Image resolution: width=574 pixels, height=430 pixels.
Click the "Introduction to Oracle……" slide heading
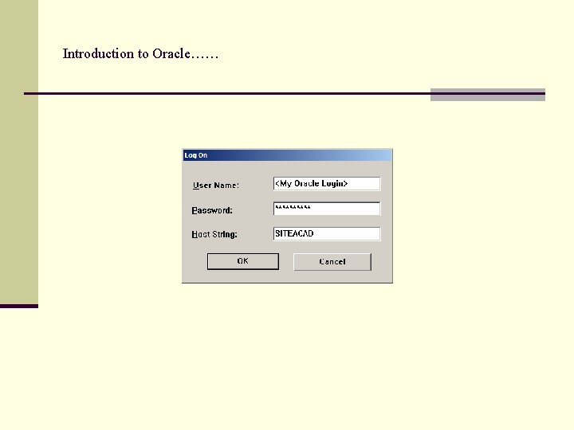(140, 54)
